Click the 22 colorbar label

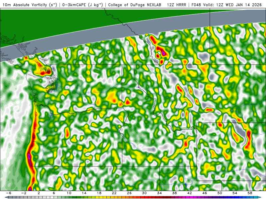(114, 193)
